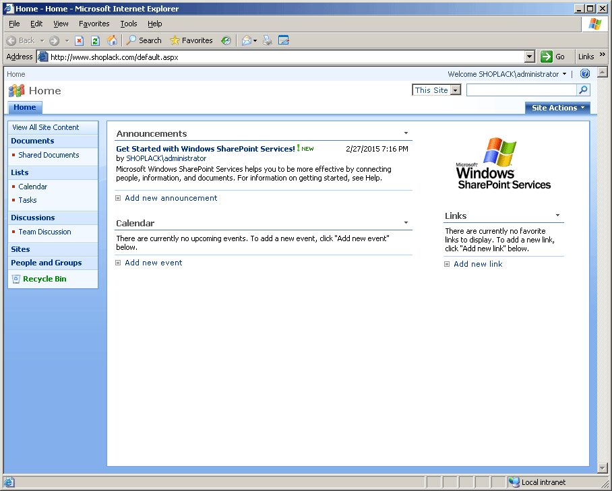Click the icon beside Add new link

pyautogui.click(x=447, y=264)
